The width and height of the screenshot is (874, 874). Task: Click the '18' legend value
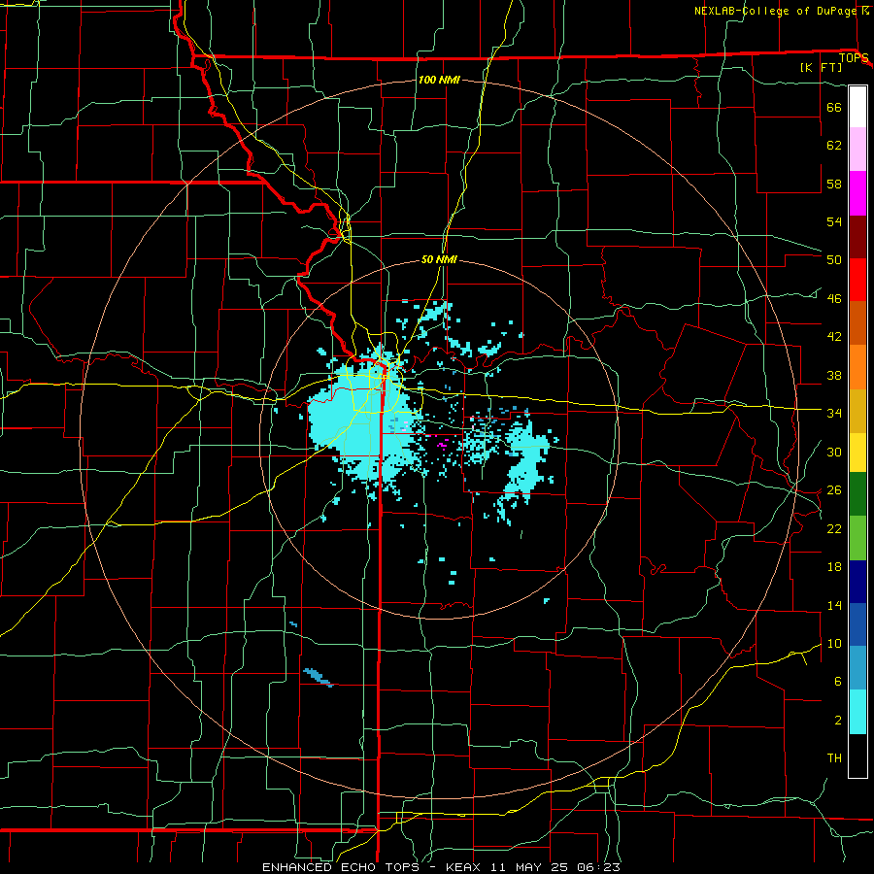pyautogui.click(x=834, y=567)
